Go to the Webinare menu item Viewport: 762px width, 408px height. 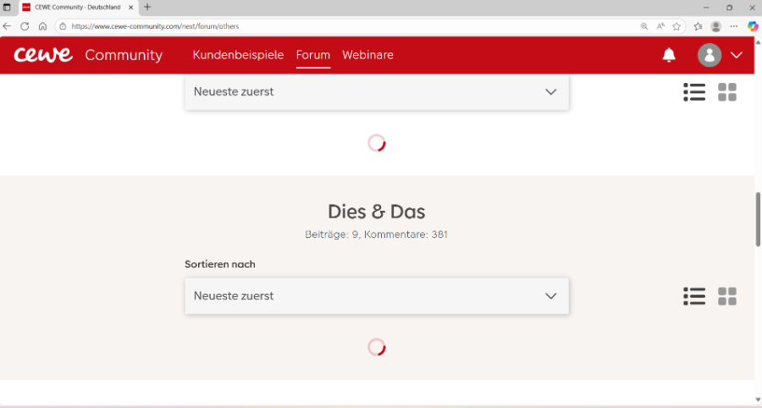(x=367, y=55)
